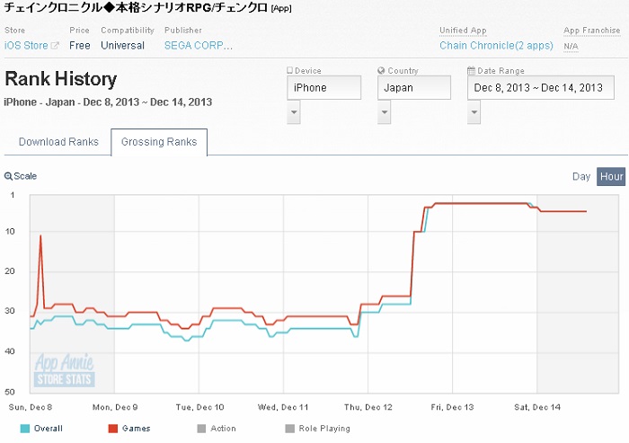Open the SEGA CORP publisher link
Image resolution: width=629 pixels, height=443 pixels.
click(x=198, y=46)
